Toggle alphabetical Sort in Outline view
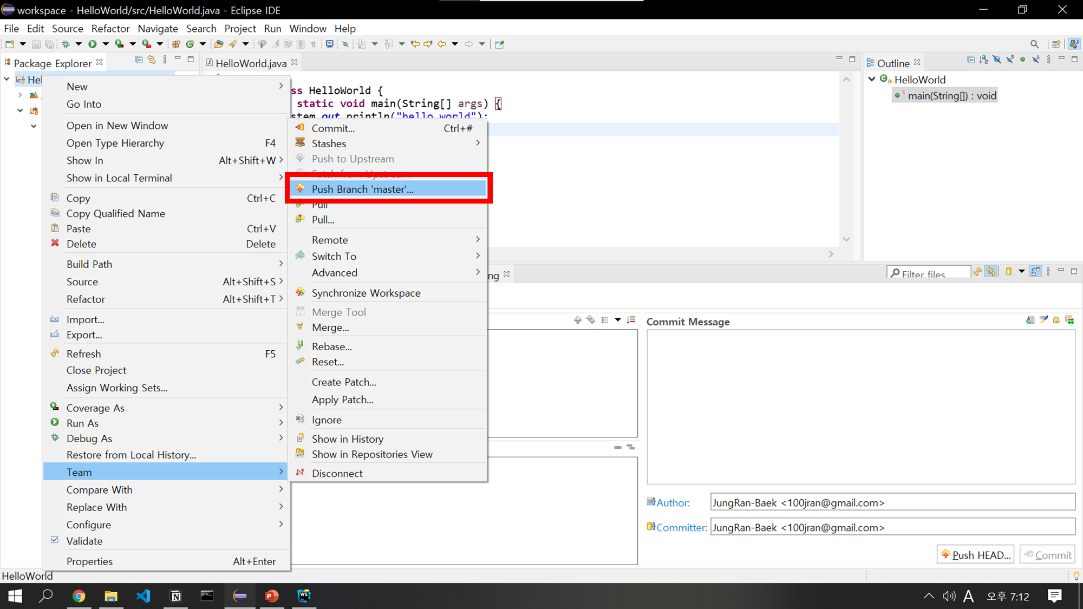 pos(983,60)
